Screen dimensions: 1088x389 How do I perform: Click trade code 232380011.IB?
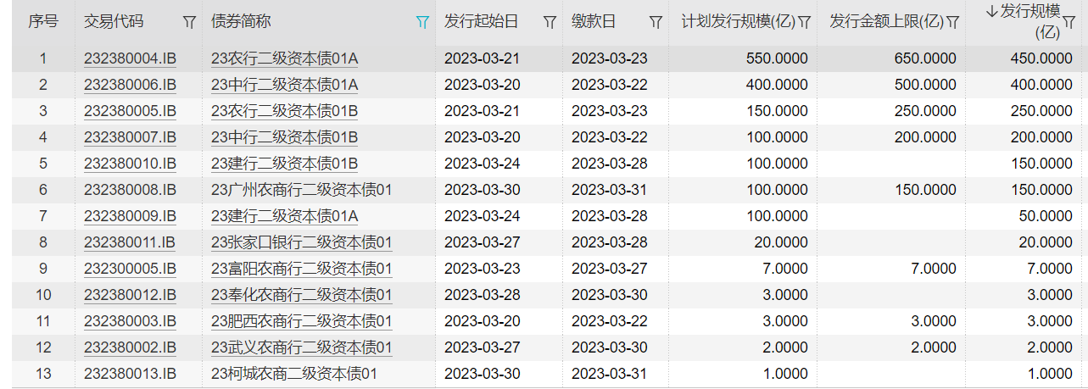tap(130, 242)
